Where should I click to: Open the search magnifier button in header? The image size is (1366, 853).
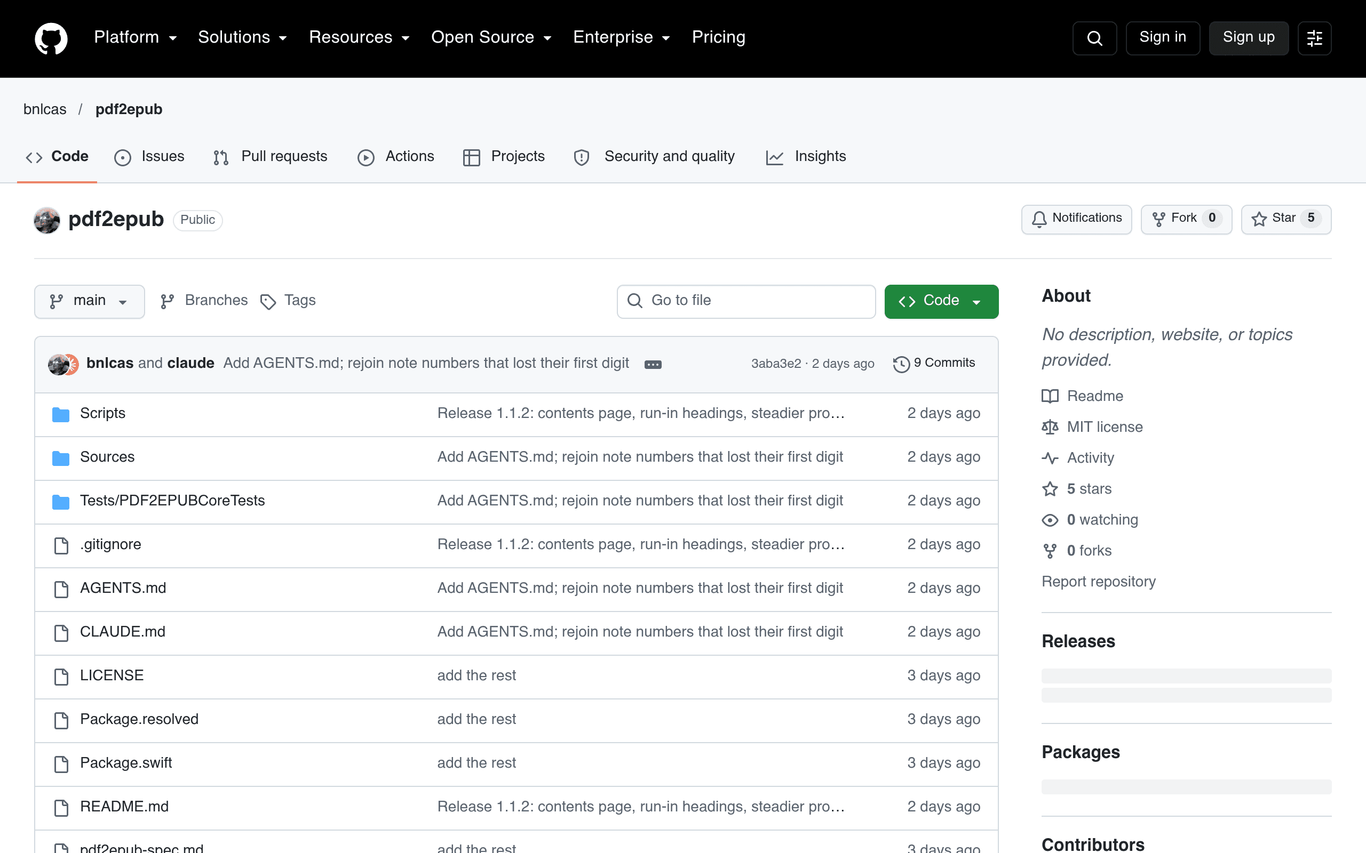tap(1094, 38)
